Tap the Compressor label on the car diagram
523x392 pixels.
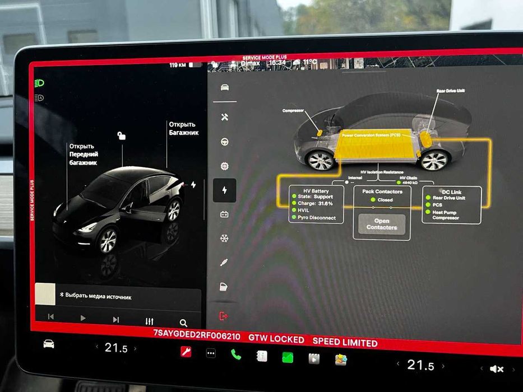[x=293, y=111]
